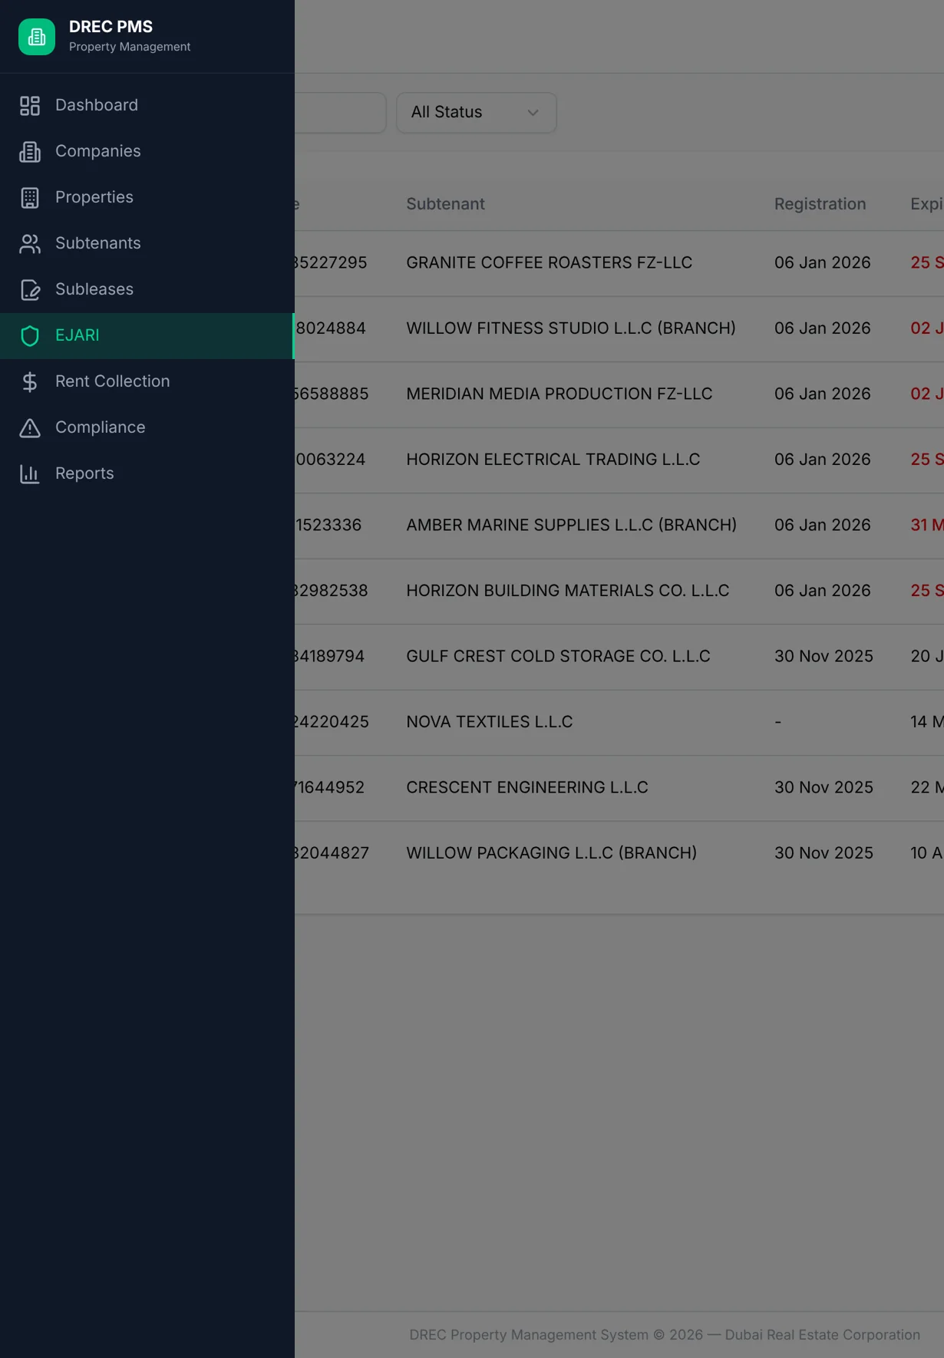944x1358 pixels.
Task: Select HORIZON ELECTRICAL TRADING L.L.C
Action: point(553,460)
